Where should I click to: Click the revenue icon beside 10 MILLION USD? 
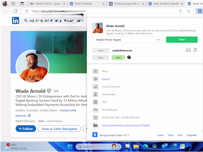[x=95, y=117]
